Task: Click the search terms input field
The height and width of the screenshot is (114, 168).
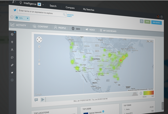Action: click(x=42, y=12)
